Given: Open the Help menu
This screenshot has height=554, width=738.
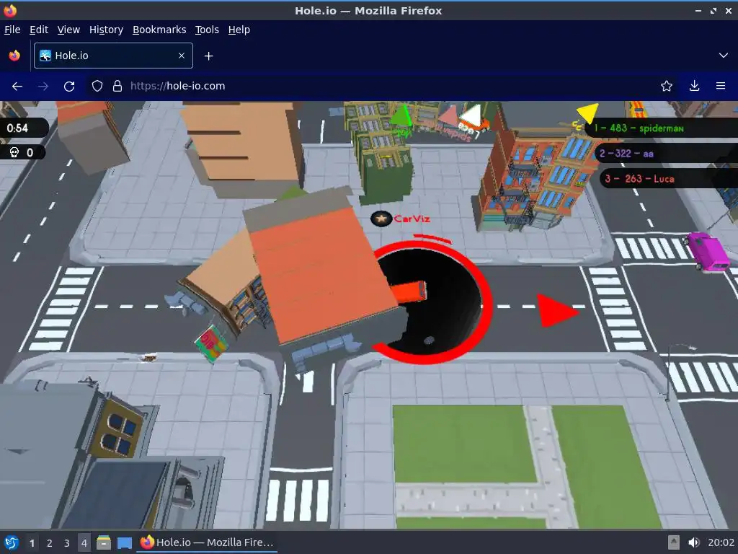Looking at the screenshot, I should click(x=239, y=30).
